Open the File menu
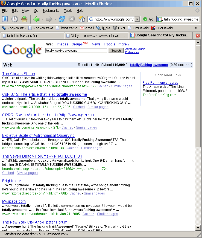202x238 pixels. pos(5,11)
